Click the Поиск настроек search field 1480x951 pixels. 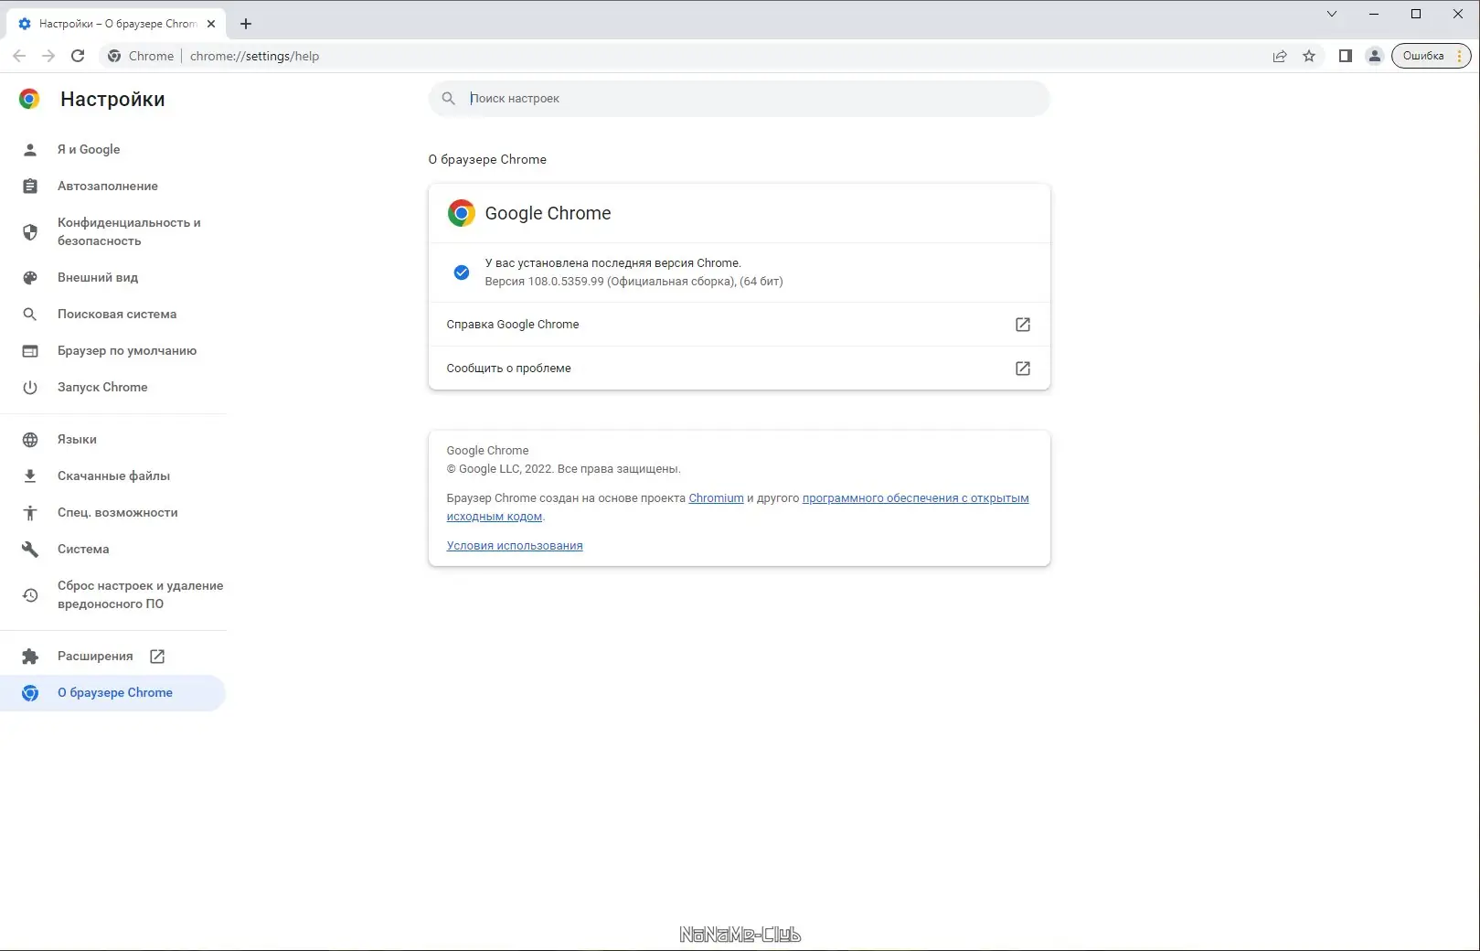pyautogui.click(x=739, y=98)
